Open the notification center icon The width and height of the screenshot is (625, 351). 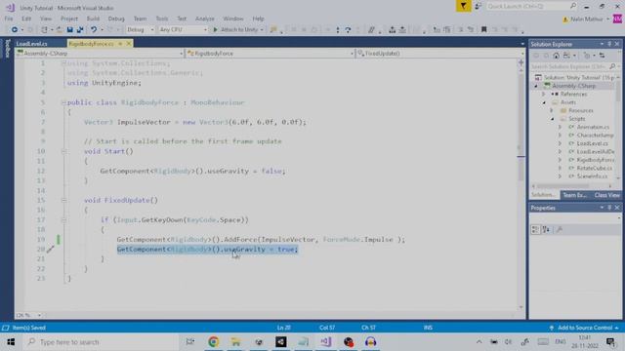[610, 342]
